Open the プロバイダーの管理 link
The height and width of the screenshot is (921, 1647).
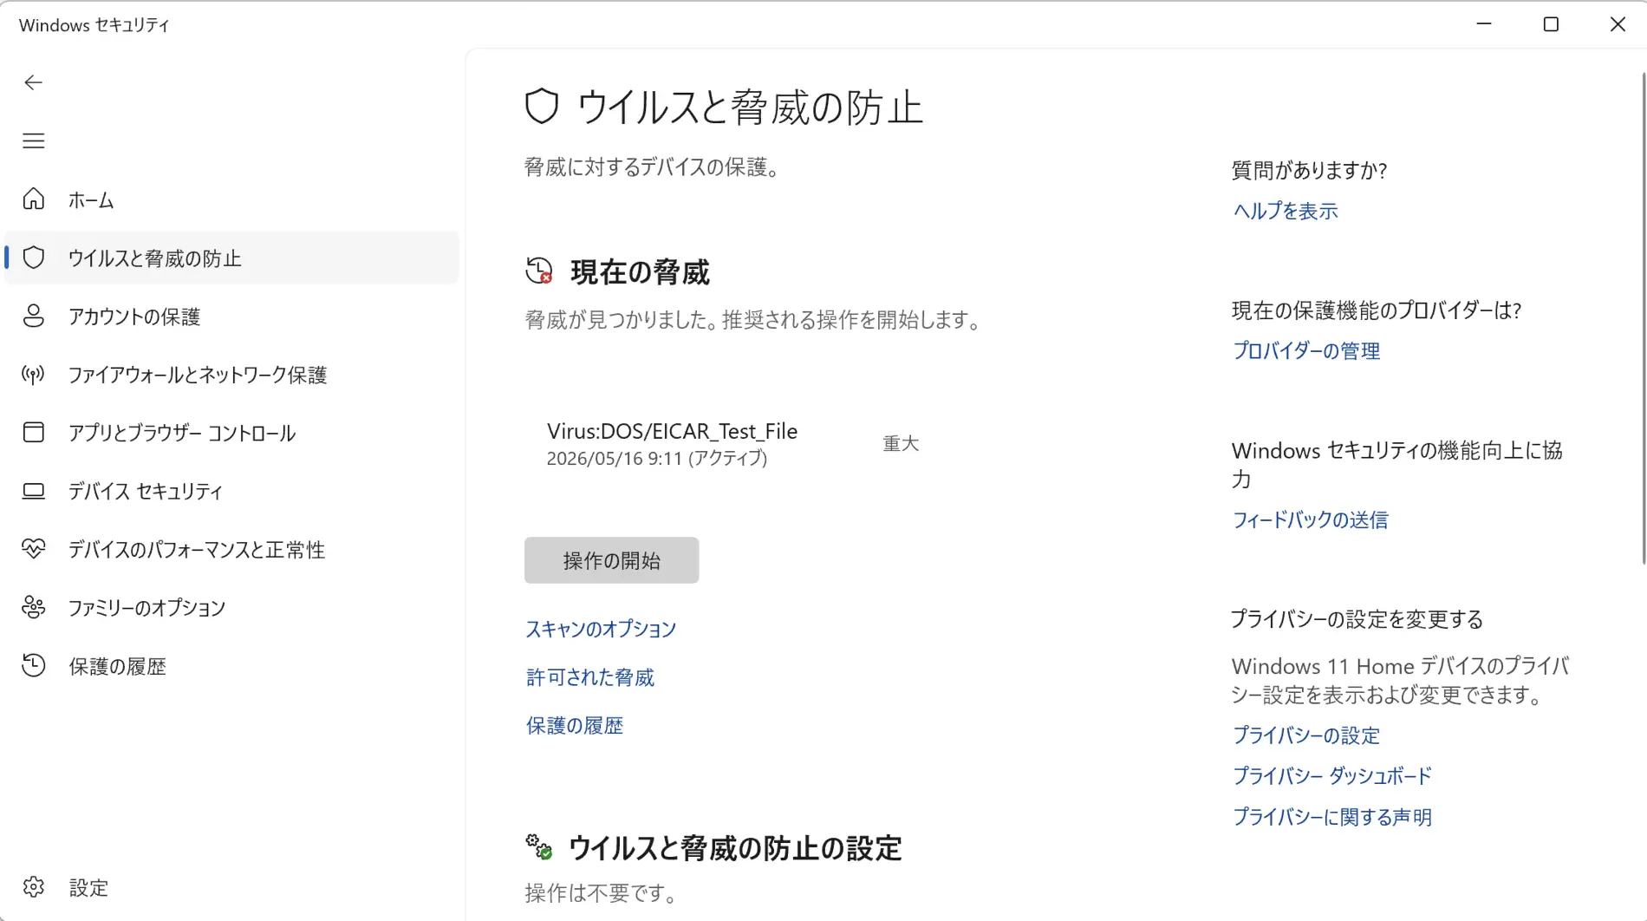1306,350
